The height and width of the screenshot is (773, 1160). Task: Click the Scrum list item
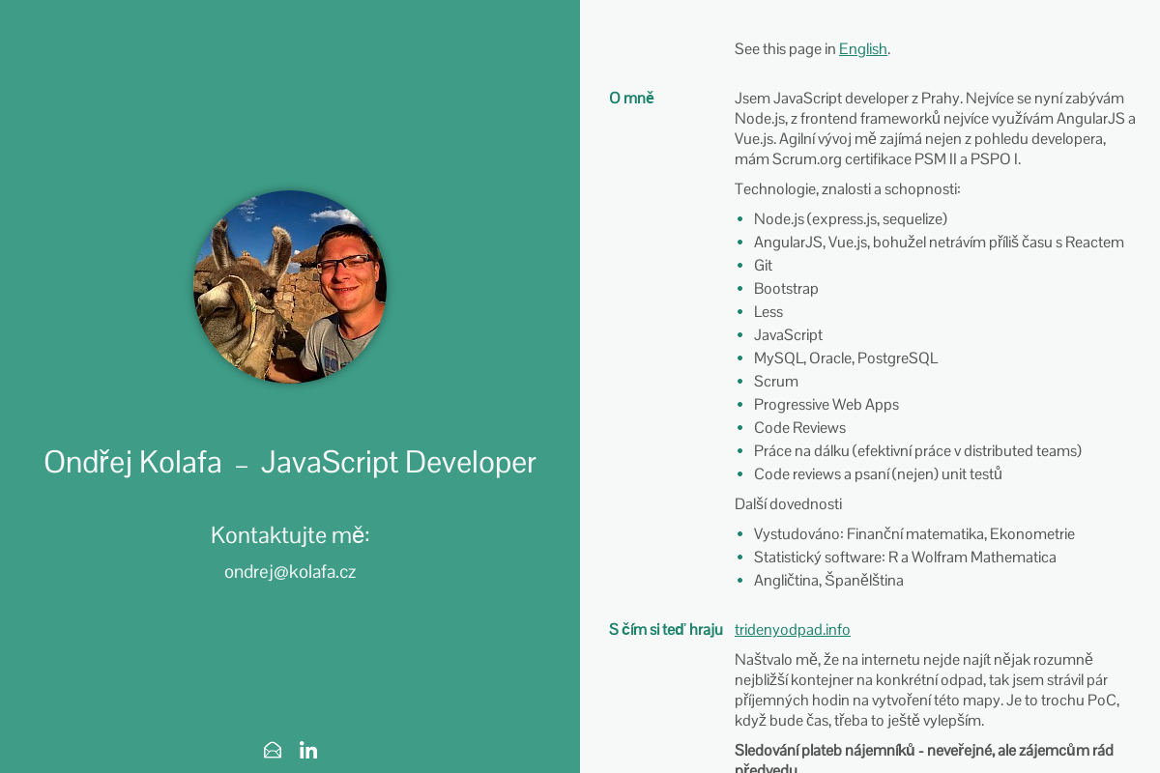pos(775,382)
